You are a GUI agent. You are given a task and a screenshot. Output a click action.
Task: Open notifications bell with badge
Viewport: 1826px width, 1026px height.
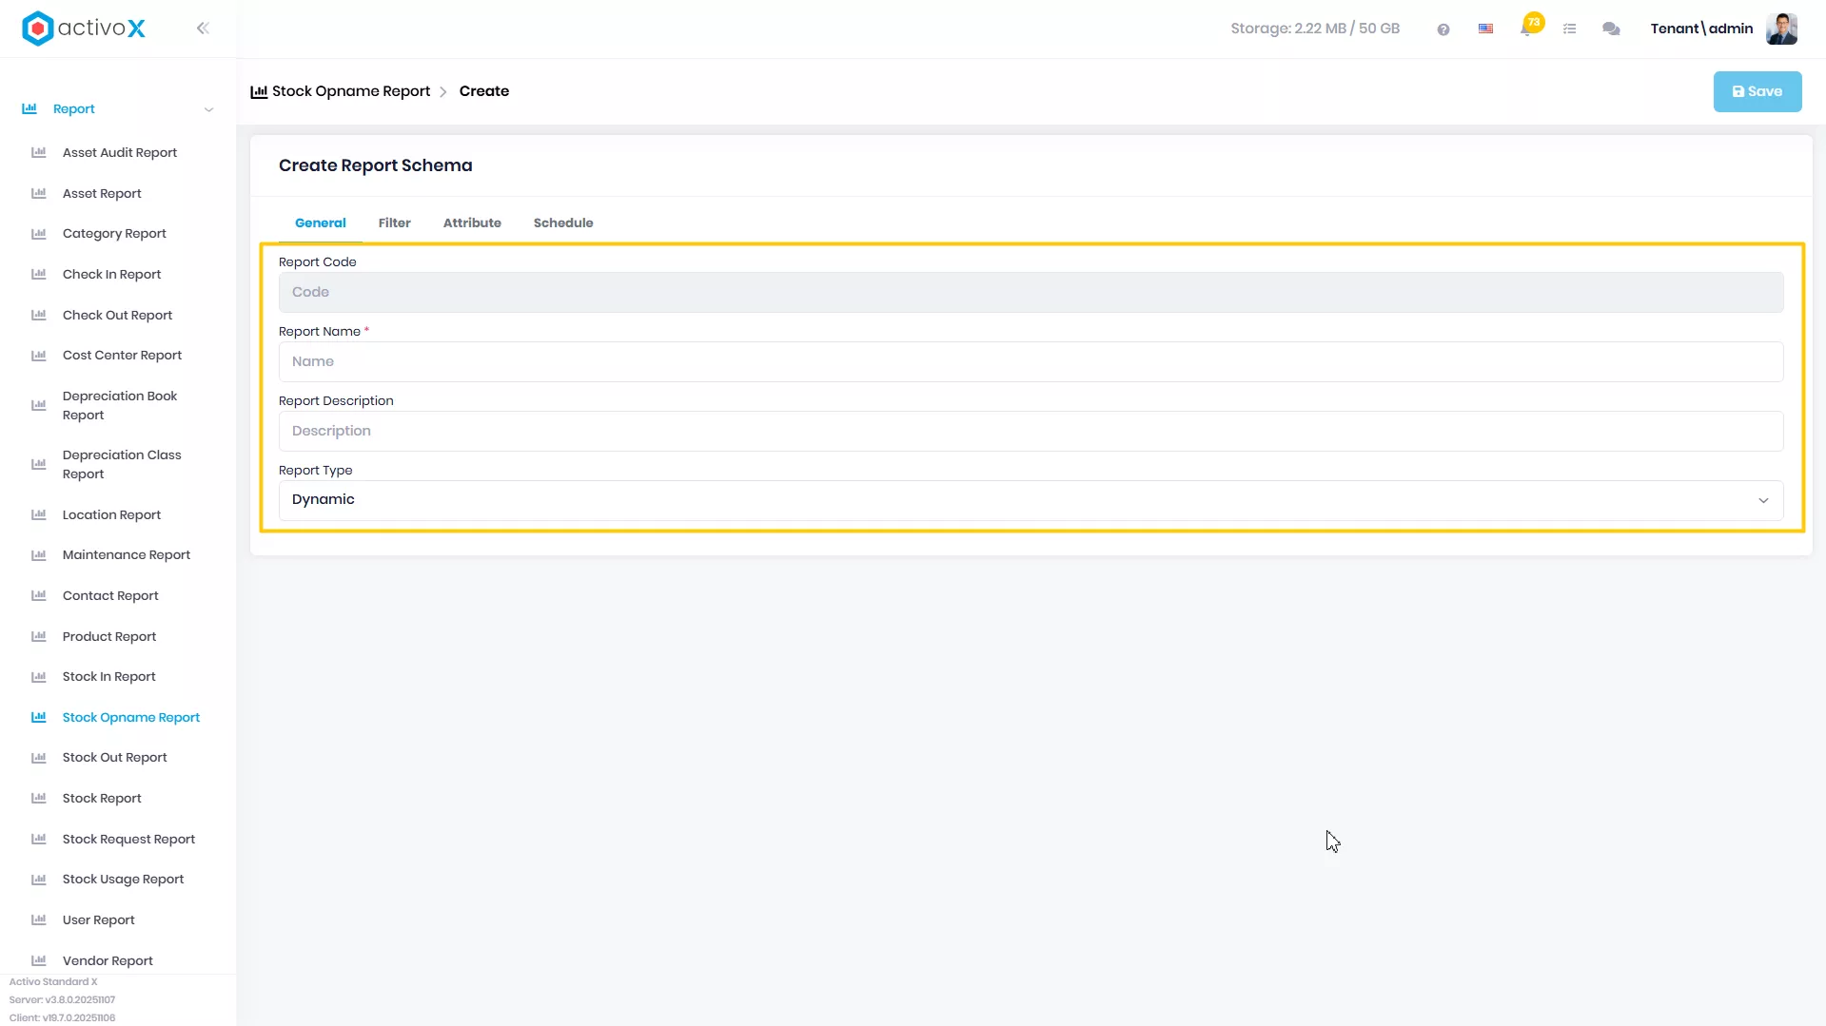(x=1529, y=26)
